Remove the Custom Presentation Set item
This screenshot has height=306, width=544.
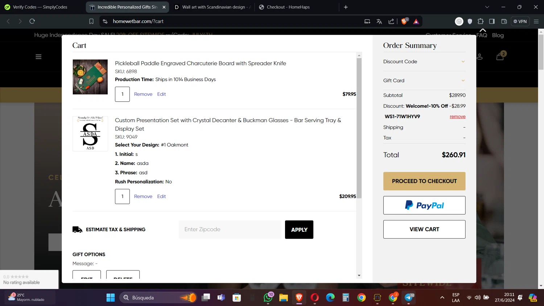click(x=143, y=197)
